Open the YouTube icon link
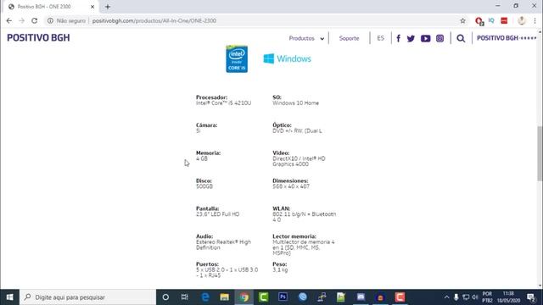543x305 pixels. (x=426, y=38)
